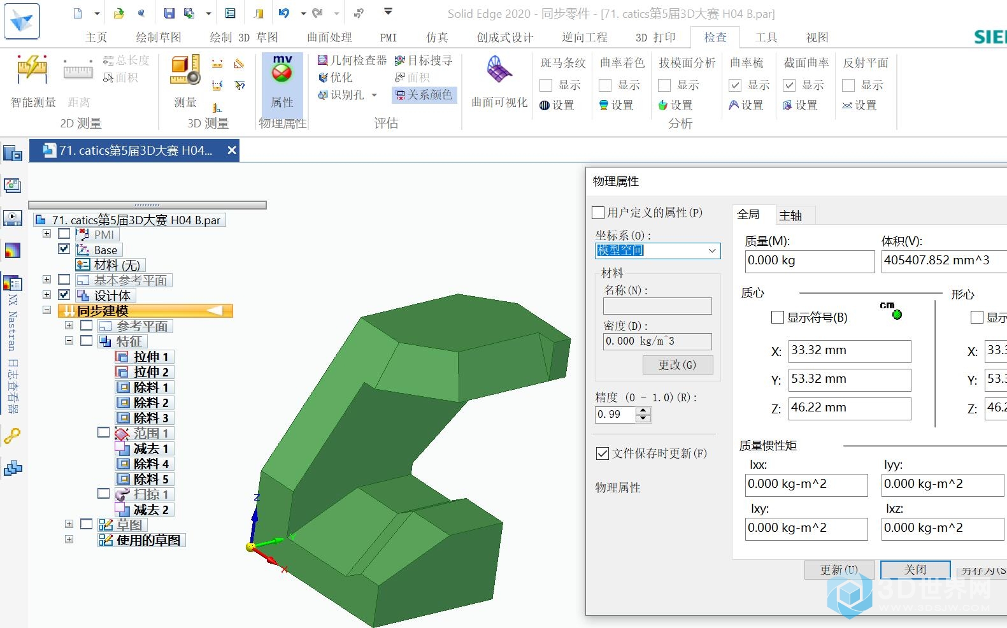Toggle Base visibility checkbox in tree
Image resolution: width=1007 pixels, height=628 pixels.
click(64, 249)
